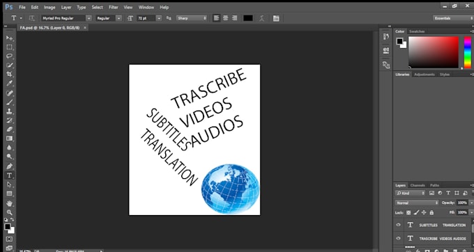Select the Move tool
This screenshot has width=474, height=252.
pyautogui.click(x=9, y=38)
